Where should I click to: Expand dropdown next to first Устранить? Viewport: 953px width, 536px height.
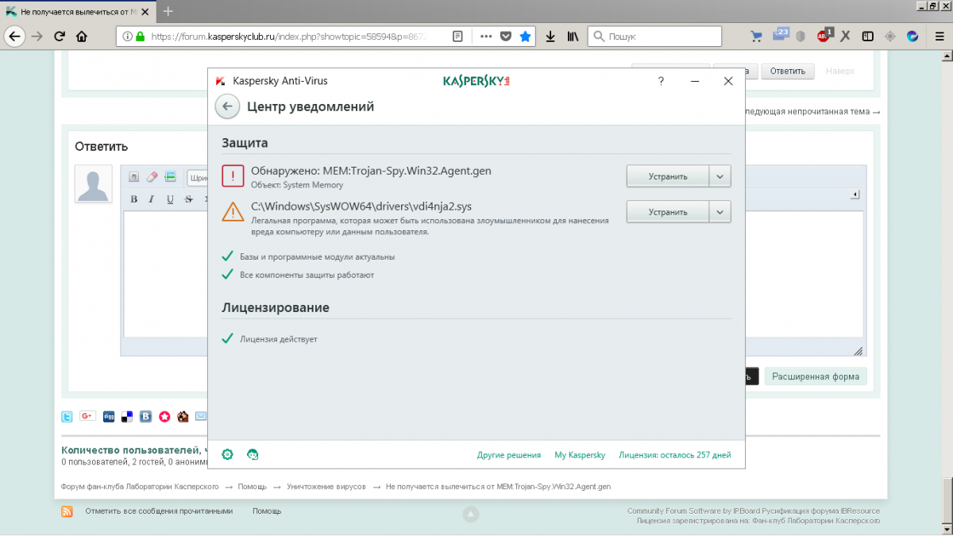(720, 176)
